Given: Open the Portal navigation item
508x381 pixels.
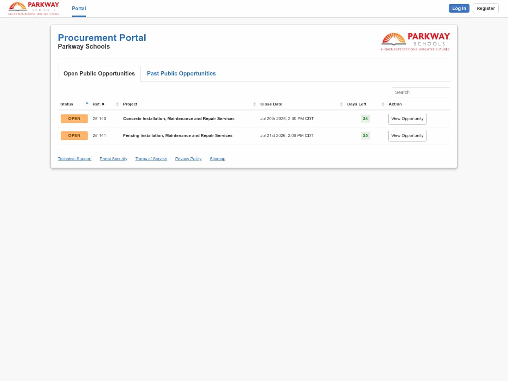Looking at the screenshot, I should [79, 8].
